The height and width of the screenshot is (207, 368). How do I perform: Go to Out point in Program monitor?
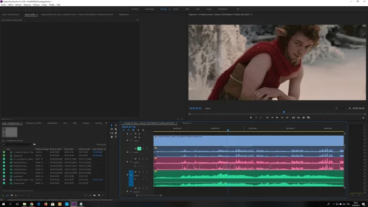coord(287,118)
